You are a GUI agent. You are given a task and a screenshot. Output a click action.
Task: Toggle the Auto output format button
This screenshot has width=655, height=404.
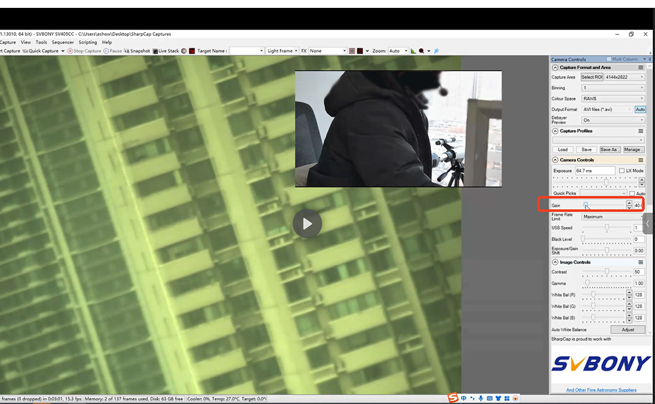(x=640, y=109)
